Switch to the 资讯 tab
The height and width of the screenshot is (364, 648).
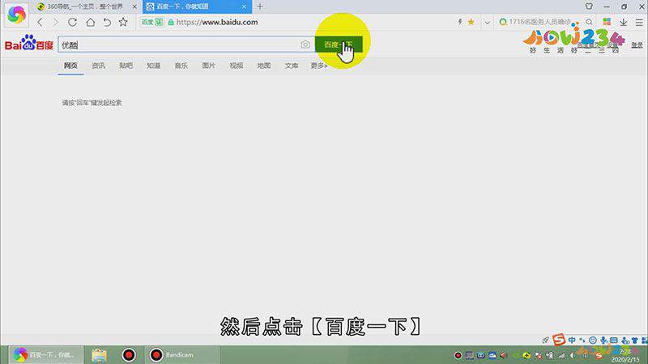coord(98,66)
